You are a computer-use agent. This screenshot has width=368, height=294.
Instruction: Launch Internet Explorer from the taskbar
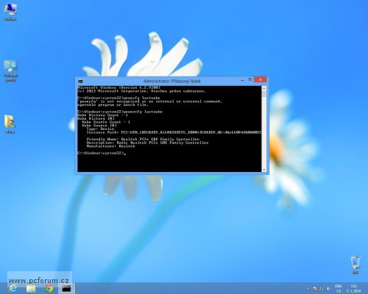click(x=13, y=288)
